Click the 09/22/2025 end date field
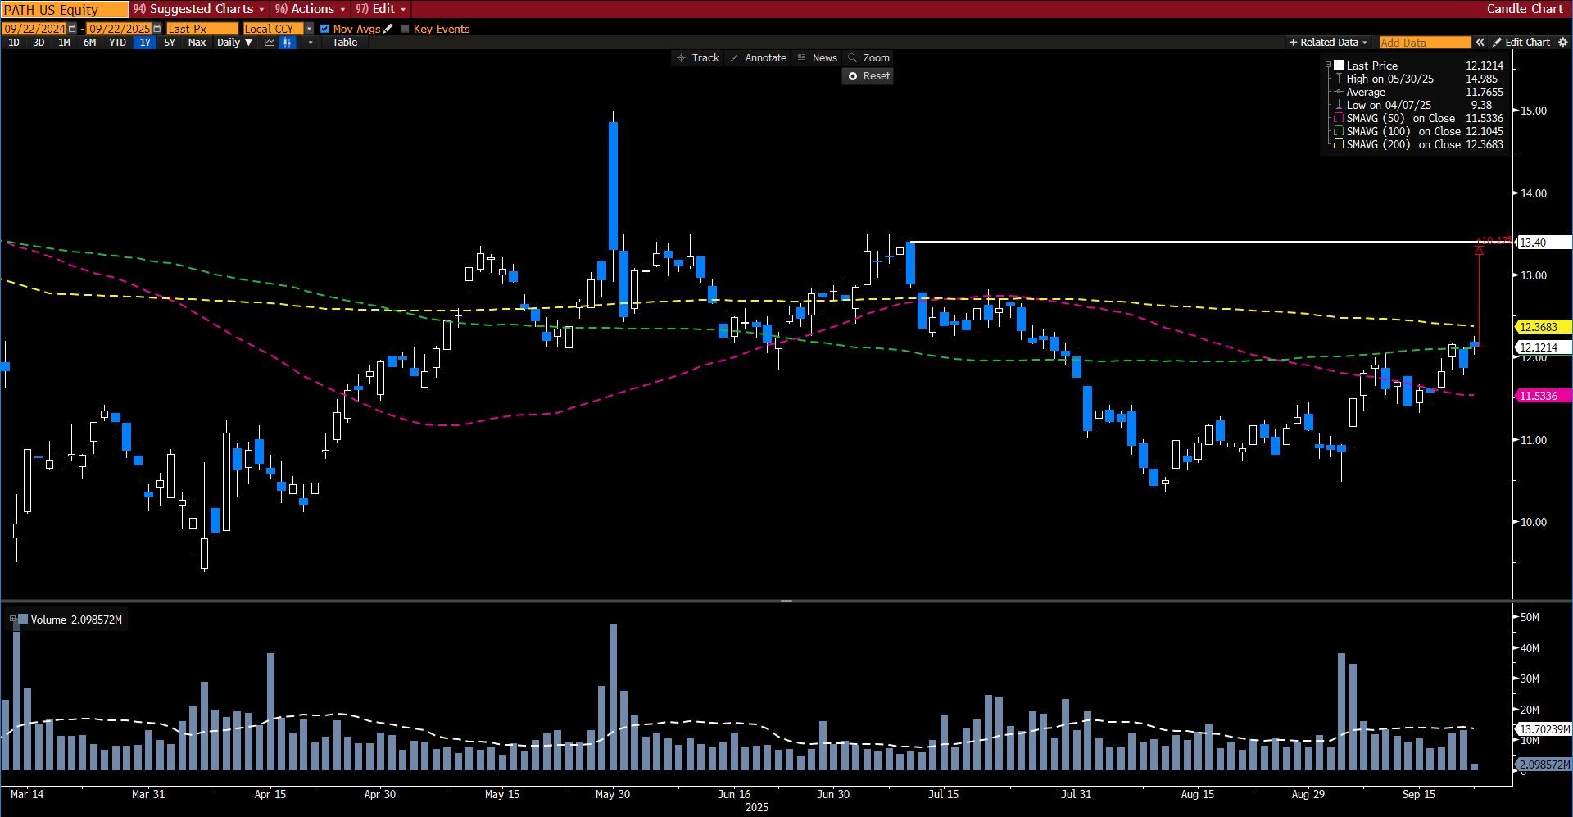Viewport: 1573px width, 817px height. tap(120, 29)
